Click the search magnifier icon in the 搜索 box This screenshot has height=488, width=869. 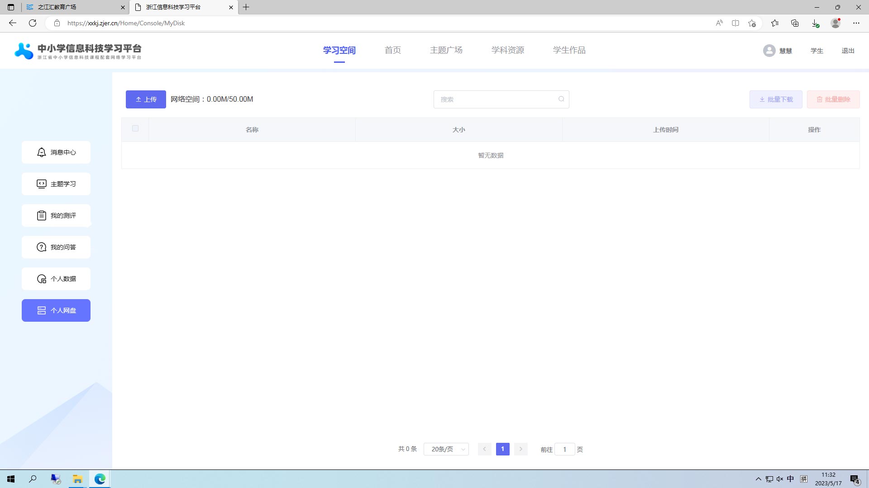(x=561, y=99)
